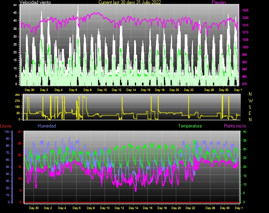Click 270 on the wind direction axis
Viewport: 269px width, 213px height.
tap(17, 101)
